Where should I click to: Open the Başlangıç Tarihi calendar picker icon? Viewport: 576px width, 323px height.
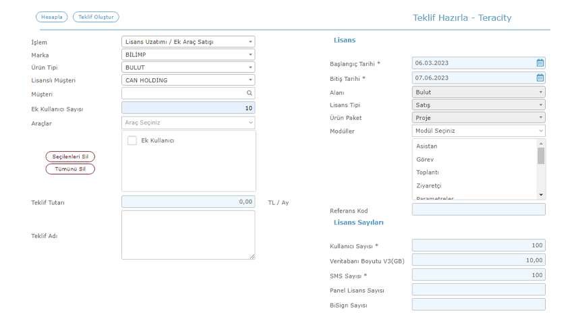click(x=540, y=63)
